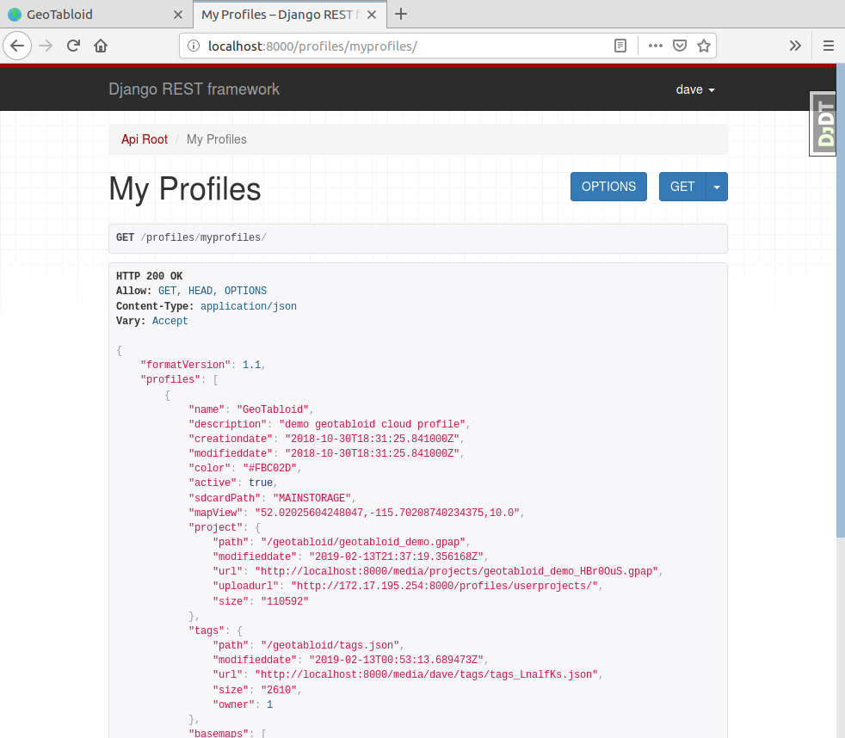The height and width of the screenshot is (738, 845).
Task: Switch to the GeoTabloid tab
Action: (96, 15)
